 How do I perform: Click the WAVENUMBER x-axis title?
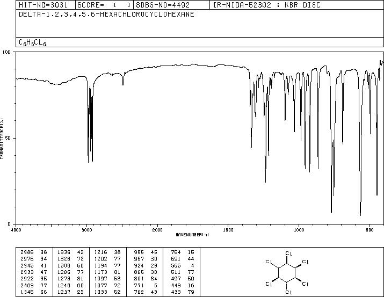[x=192, y=235]
